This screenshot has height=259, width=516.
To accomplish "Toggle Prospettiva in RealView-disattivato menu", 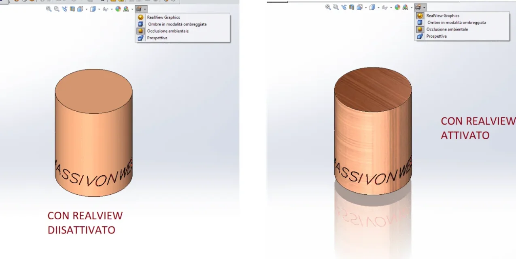I will pyautogui.click(x=183, y=38).
